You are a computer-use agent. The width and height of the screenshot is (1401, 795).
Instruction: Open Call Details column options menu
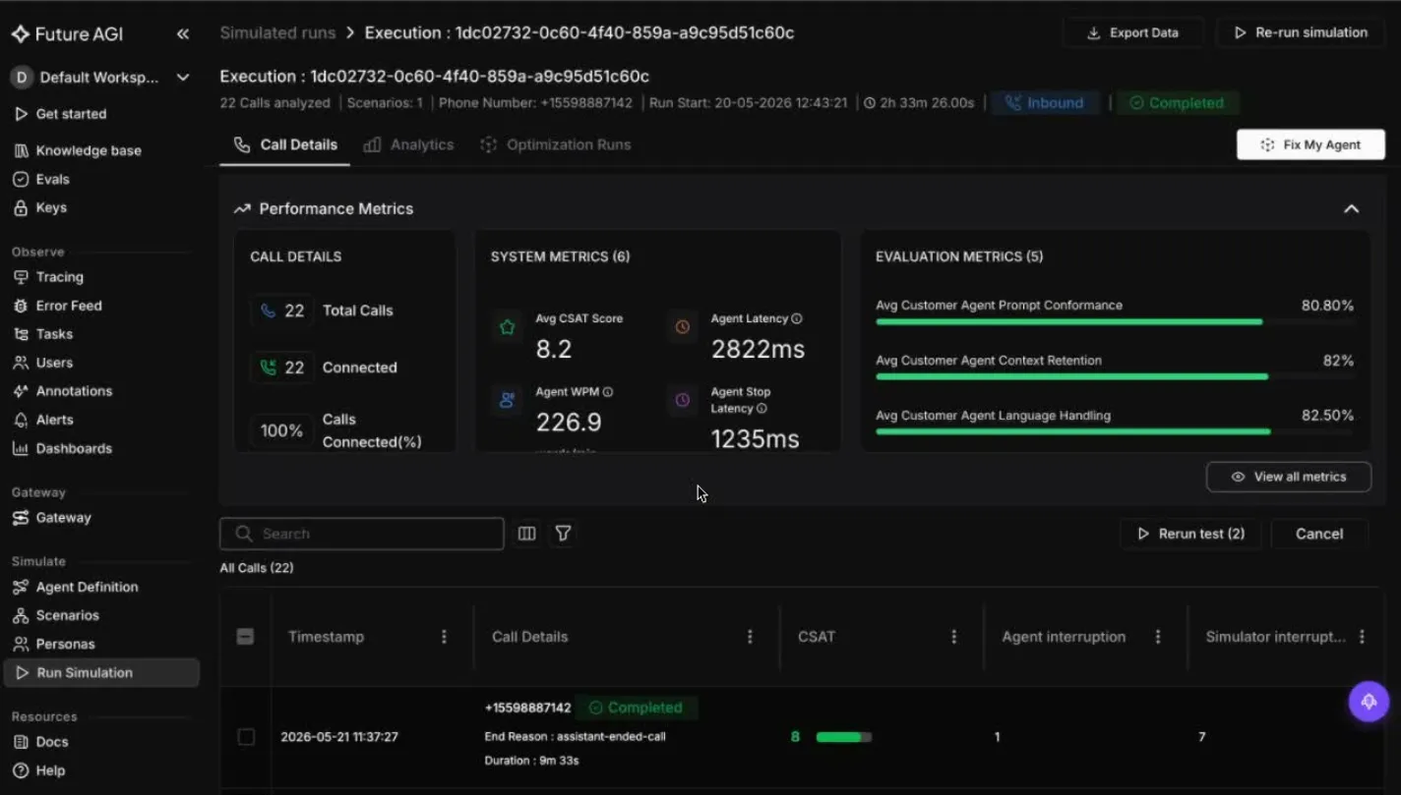coord(750,637)
